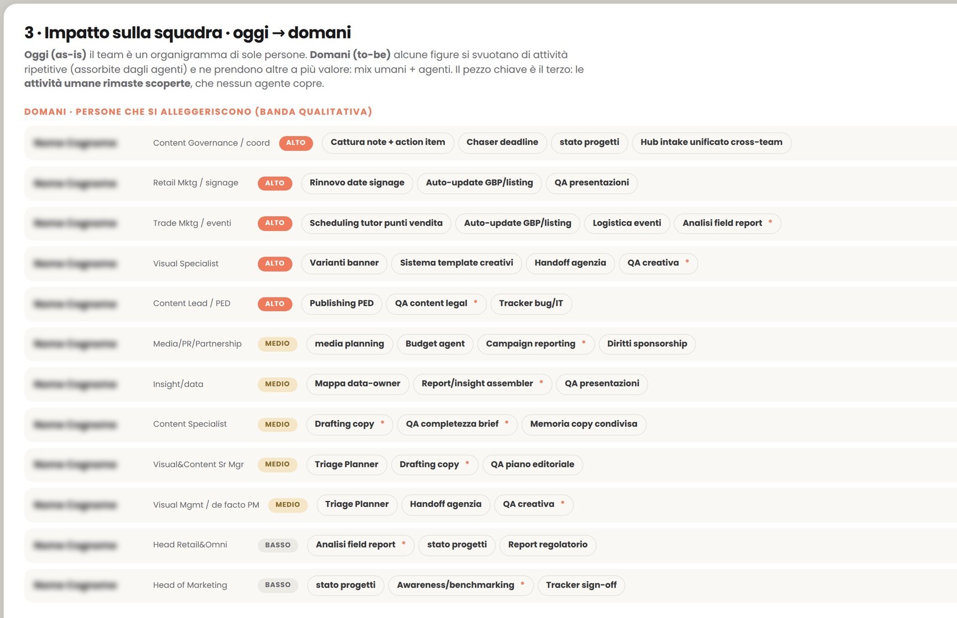This screenshot has width=957, height=618.
Task: Select the 'Sistema template creativi' chip
Action: tap(456, 263)
